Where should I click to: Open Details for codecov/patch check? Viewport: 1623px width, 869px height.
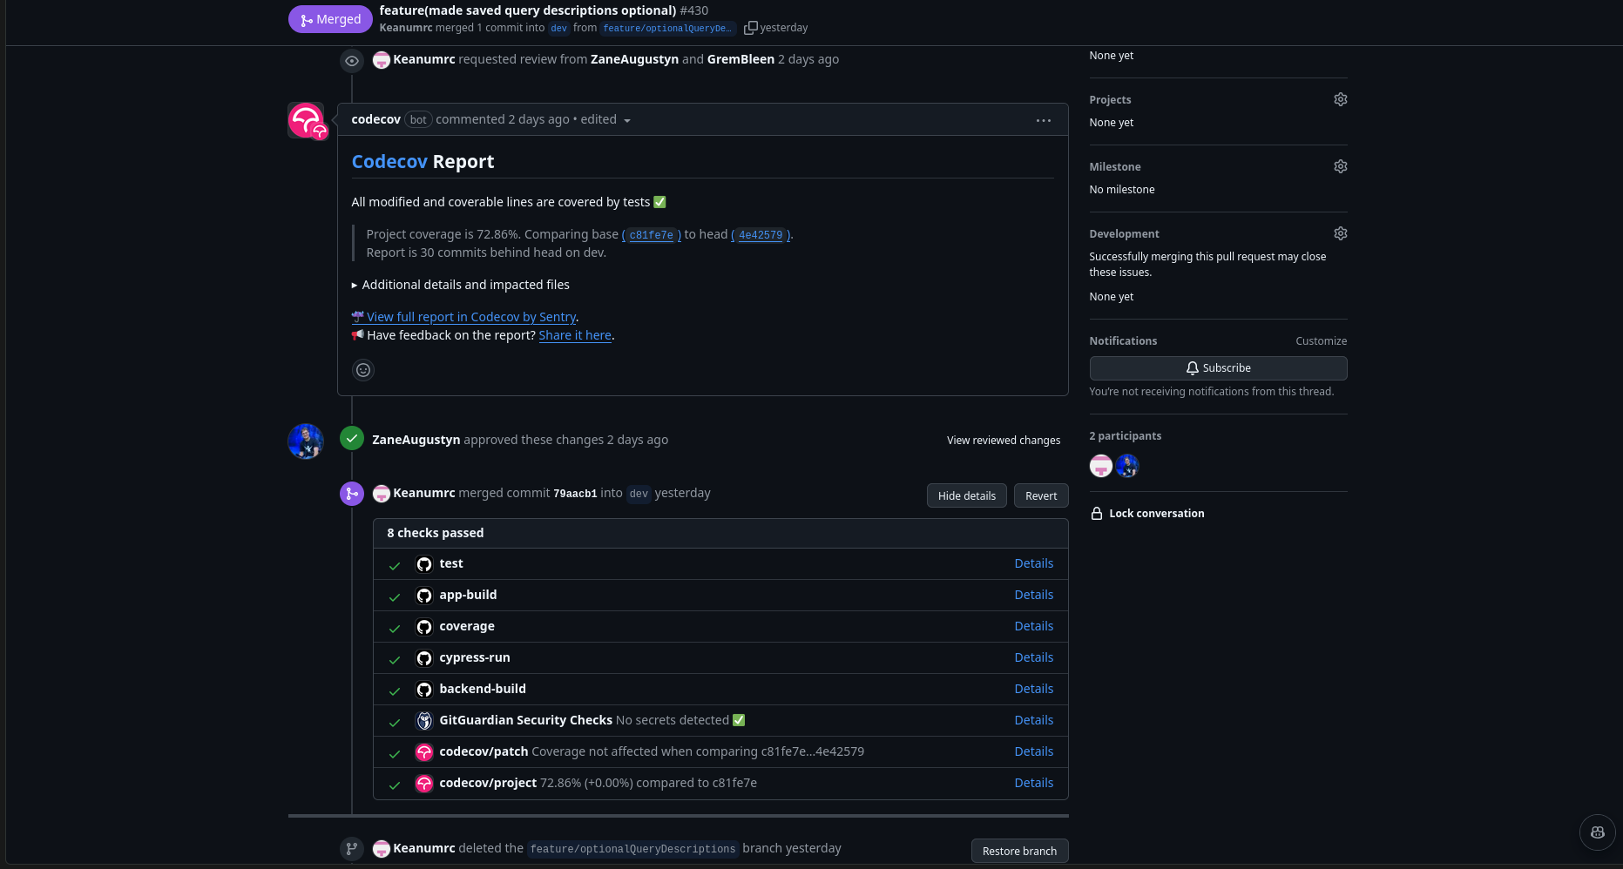coord(1034,751)
